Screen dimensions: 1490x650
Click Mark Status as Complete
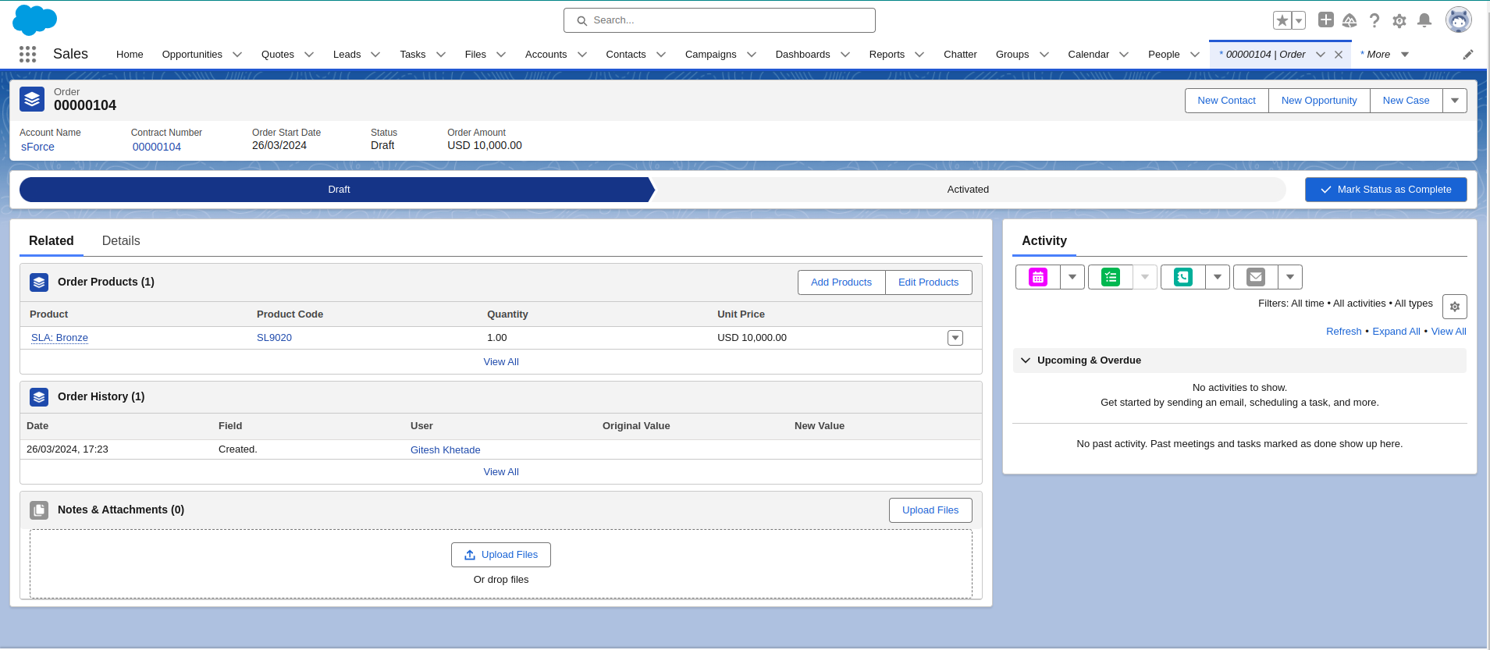[x=1386, y=190]
